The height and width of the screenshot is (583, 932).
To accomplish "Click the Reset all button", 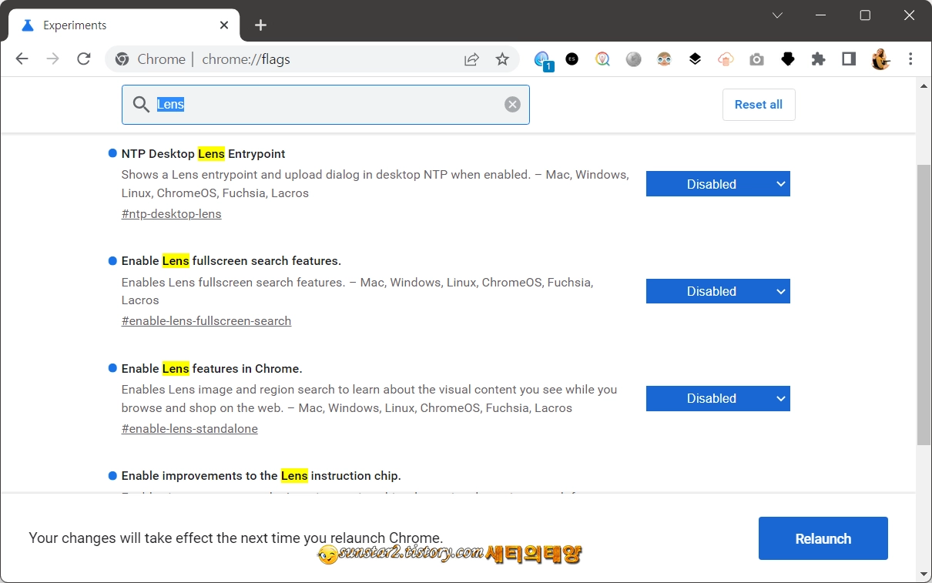I will pos(759,105).
